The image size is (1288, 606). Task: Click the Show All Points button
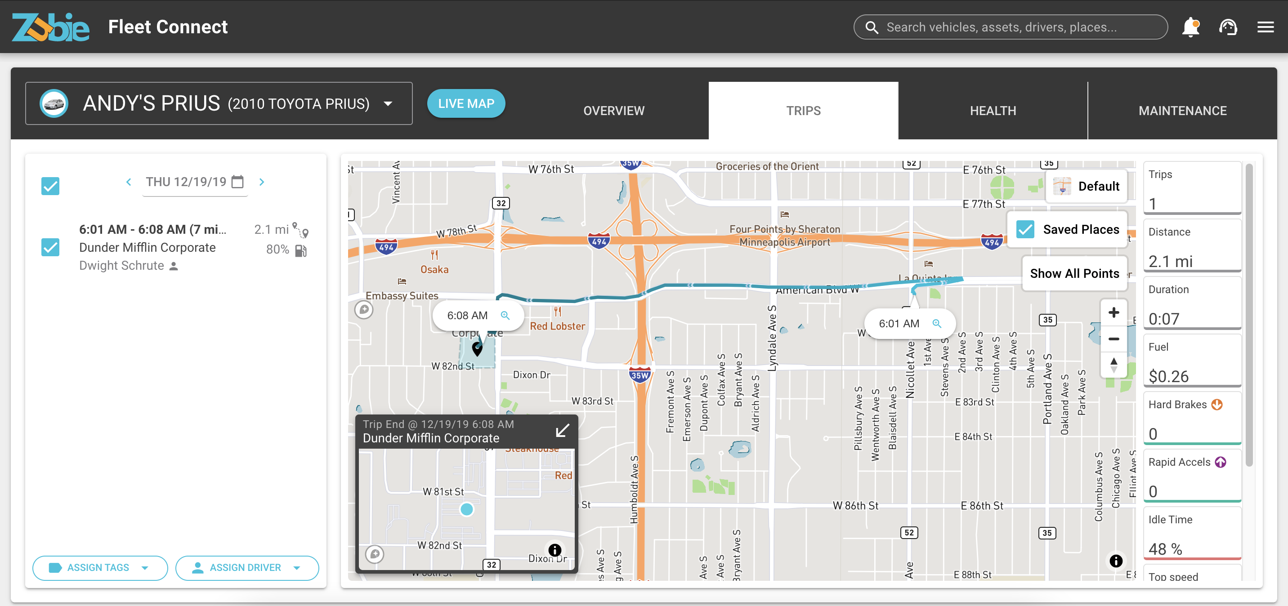tap(1074, 273)
